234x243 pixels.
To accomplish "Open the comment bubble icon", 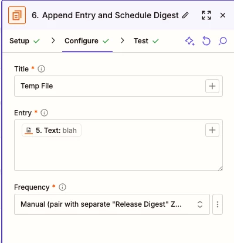I will pyautogui.click(x=223, y=41).
